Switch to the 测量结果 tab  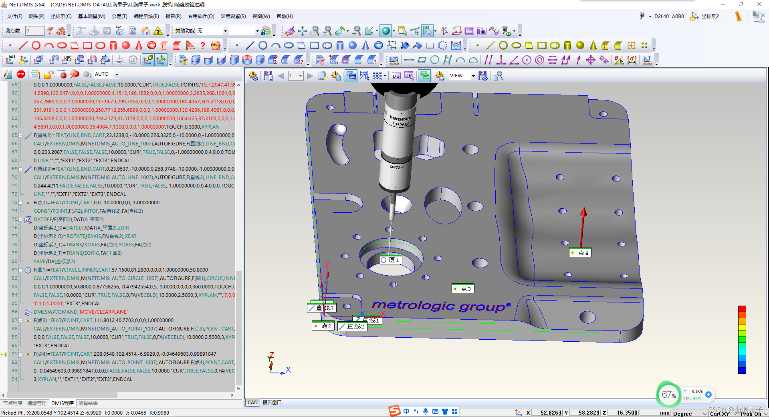[88, 403]
